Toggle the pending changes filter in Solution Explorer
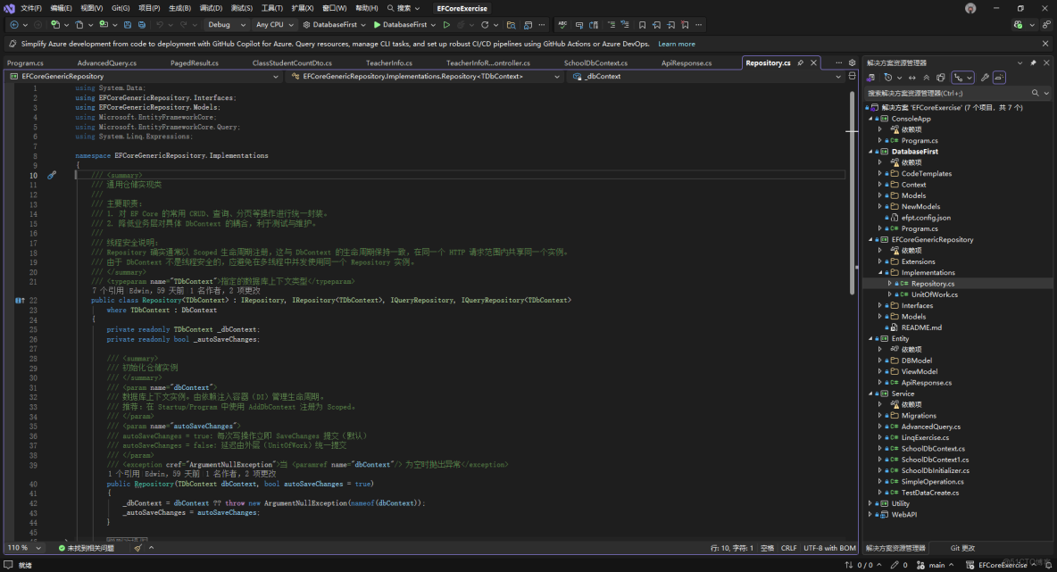Viewport: 1057px width, 572px height. click(888, 77)
